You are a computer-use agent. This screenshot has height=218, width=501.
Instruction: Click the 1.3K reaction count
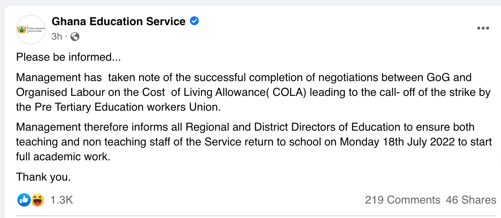pos(61,200)
